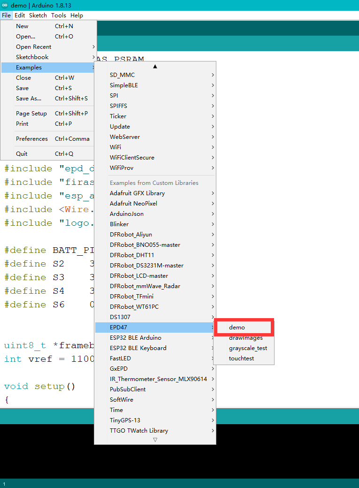Open TTGO TWatch Library examples
The width and height of the screenshot is (359, 488).
point(155,430)
